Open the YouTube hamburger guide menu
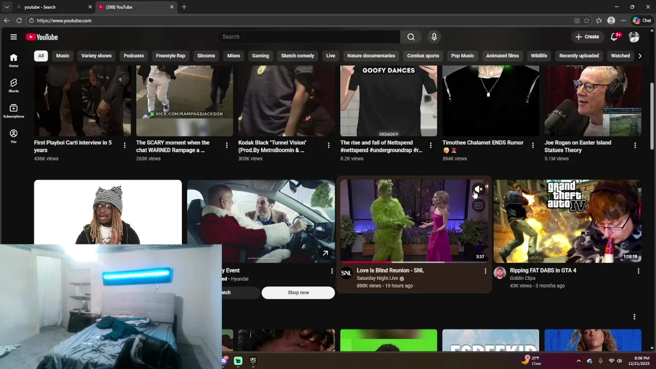 [14, 37]
